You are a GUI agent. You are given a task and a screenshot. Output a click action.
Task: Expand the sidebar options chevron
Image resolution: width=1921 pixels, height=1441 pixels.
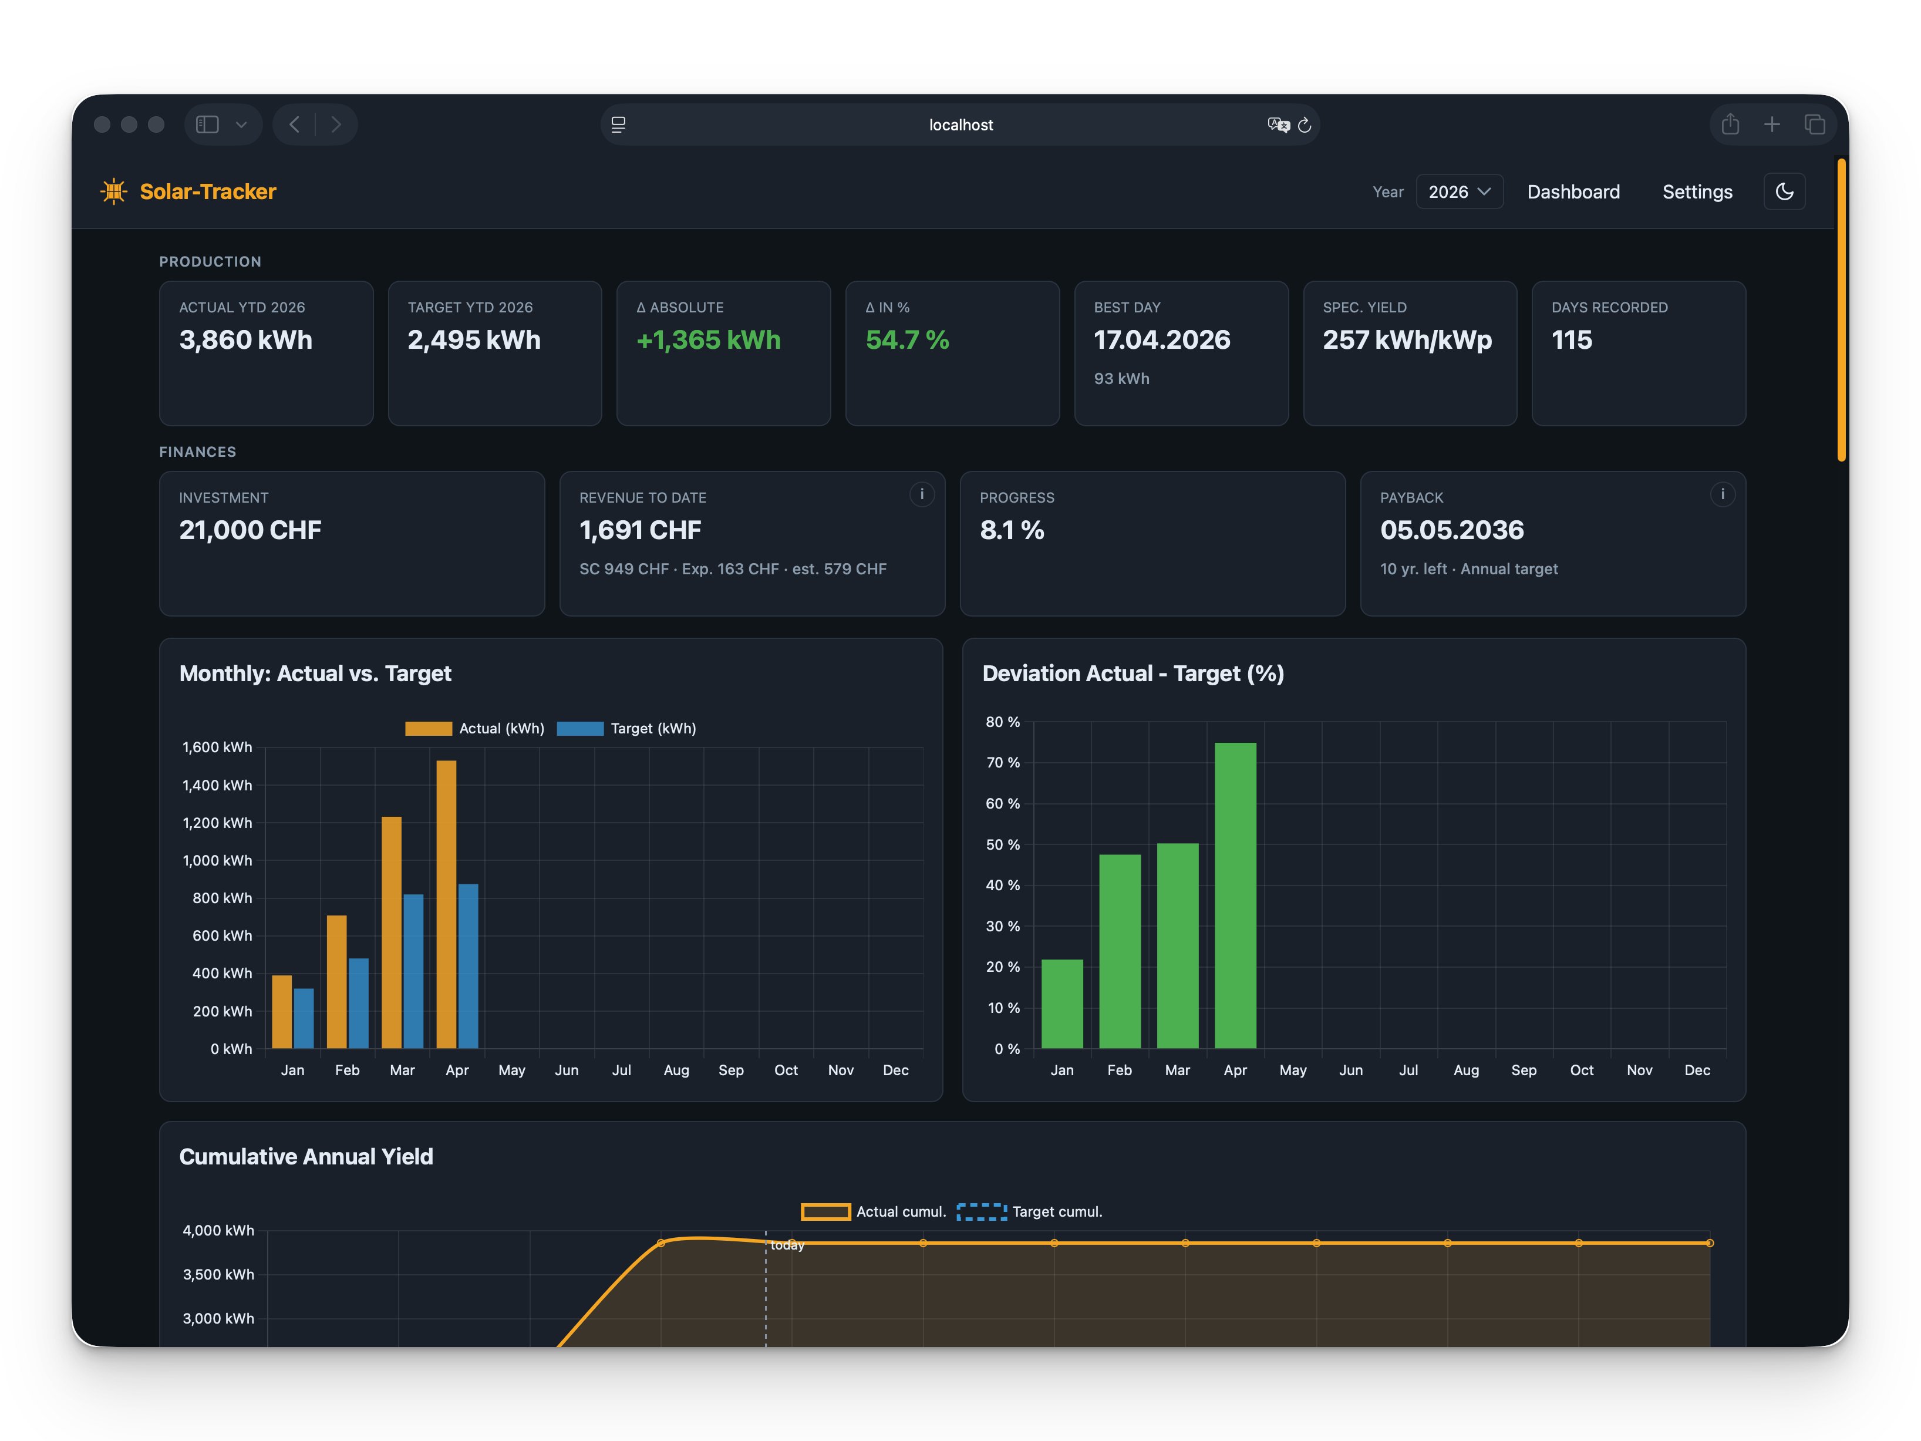click(x=241, y=124)
